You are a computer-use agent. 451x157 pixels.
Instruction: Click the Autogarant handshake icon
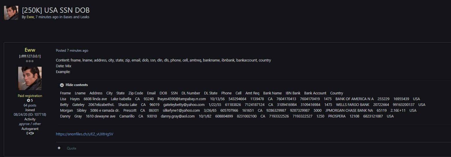point(31,133)
